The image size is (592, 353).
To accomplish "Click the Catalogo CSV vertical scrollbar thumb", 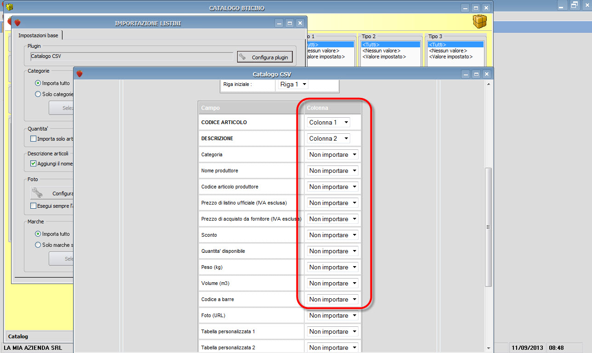I will [489, 227].
